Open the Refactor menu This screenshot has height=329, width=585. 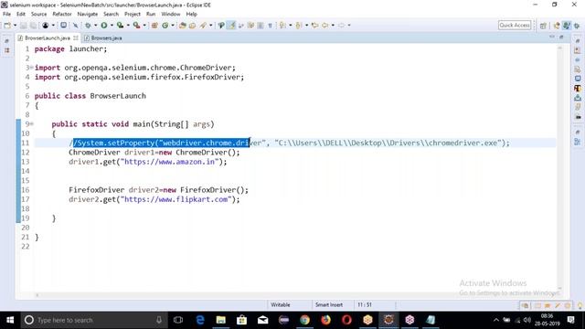62,15
